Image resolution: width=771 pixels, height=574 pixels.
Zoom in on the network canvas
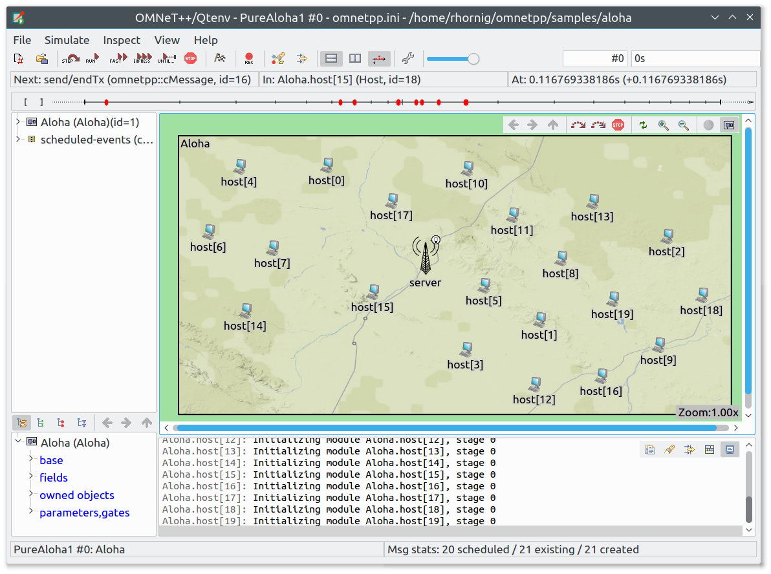coord(664,125)
